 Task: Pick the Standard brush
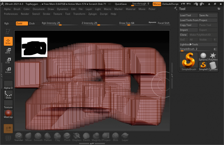click(19, 137)
